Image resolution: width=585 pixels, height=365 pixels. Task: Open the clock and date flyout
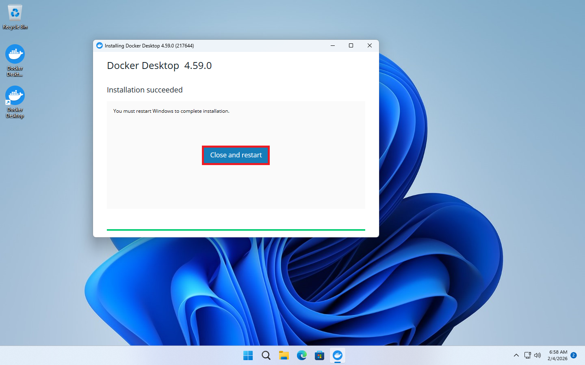(557, 356)
